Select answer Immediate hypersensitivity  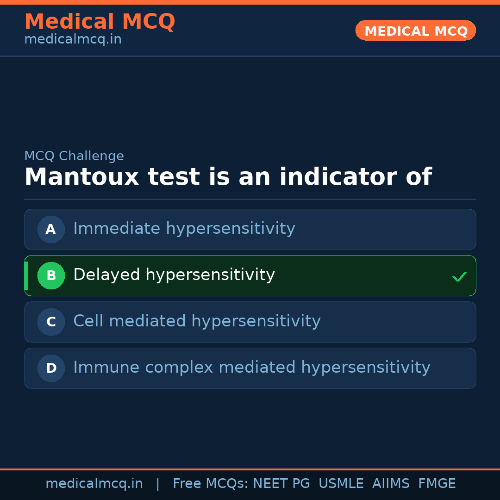[x=184, y=229]
